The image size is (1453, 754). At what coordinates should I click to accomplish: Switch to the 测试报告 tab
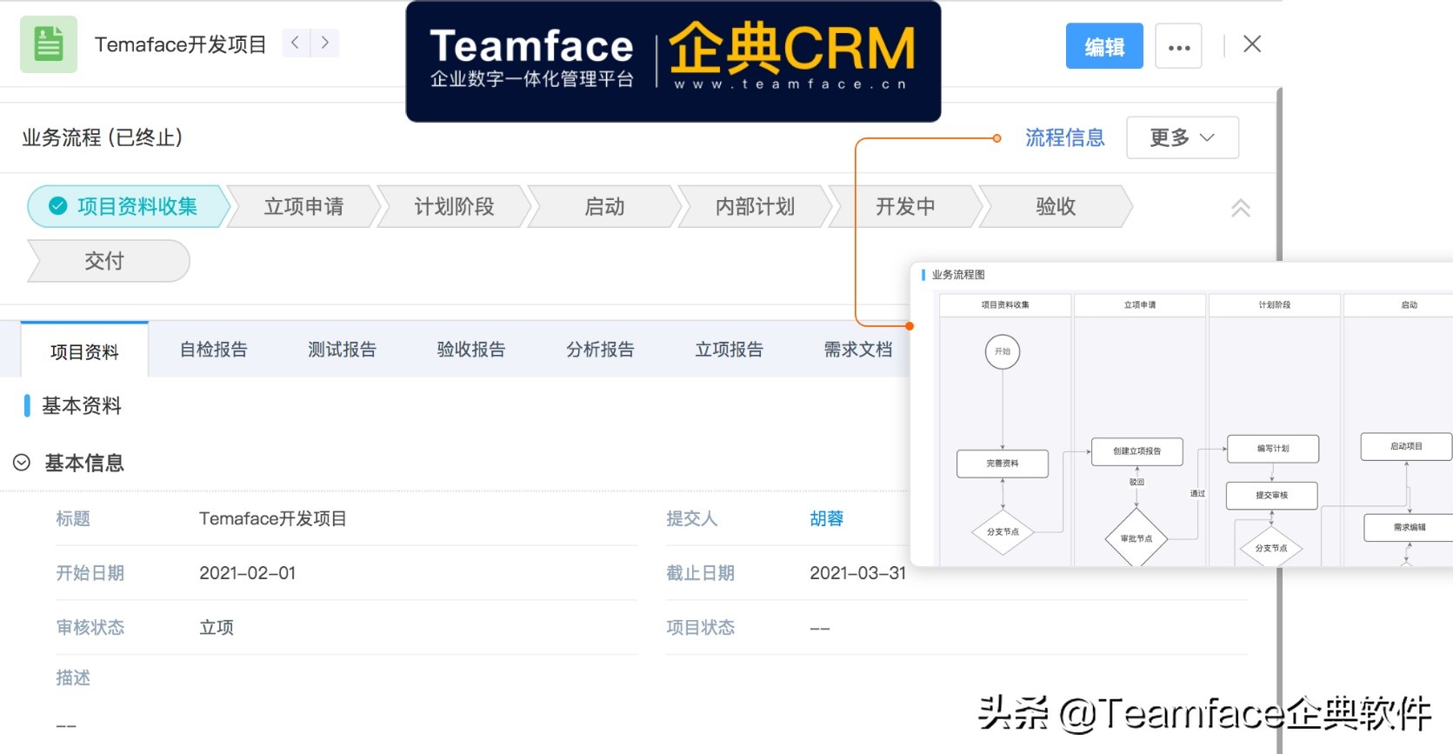pyautogui.click(x=342, y=349)
